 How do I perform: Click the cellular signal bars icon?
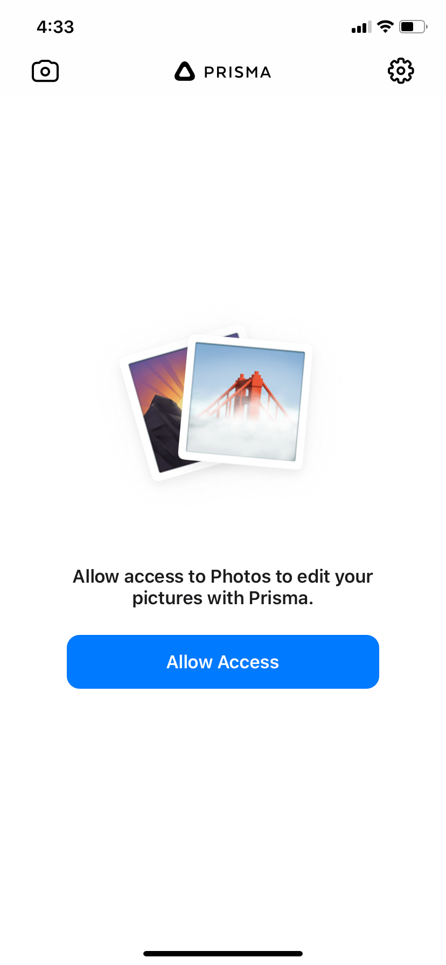[x=361, y=27]
